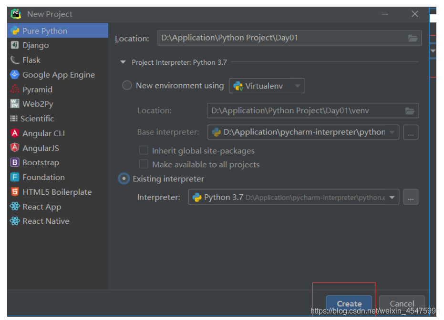Click the PyCharm logo in the title bar
The width and height of the screenshot is (444, 320).
coord(16,14)
